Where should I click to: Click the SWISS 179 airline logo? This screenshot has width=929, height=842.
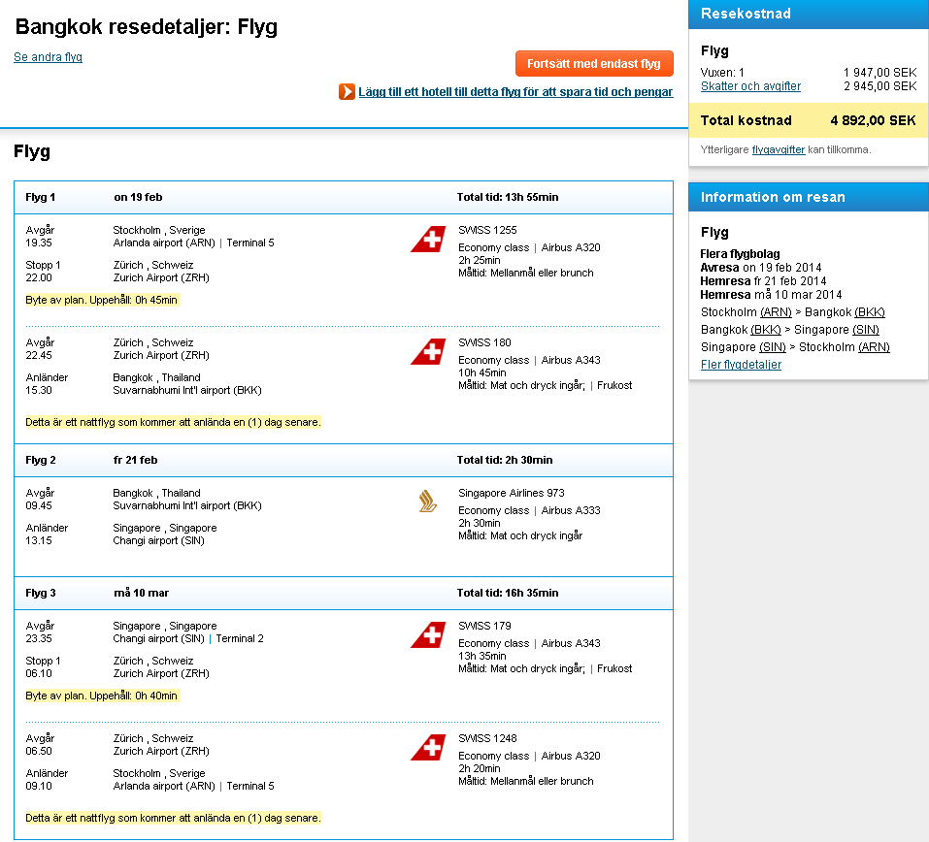tap(427, 634)
